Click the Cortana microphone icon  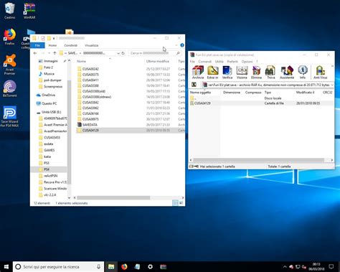[x=98, y=266]
